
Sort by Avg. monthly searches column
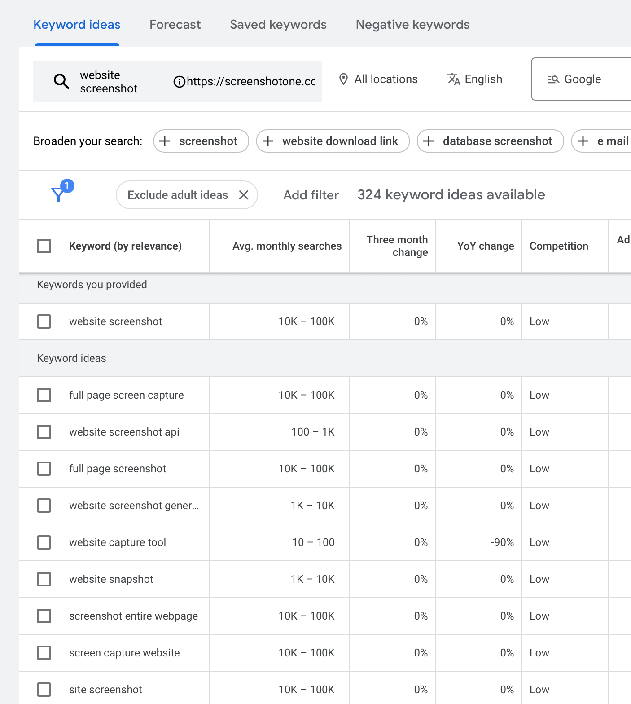(287, 246)
